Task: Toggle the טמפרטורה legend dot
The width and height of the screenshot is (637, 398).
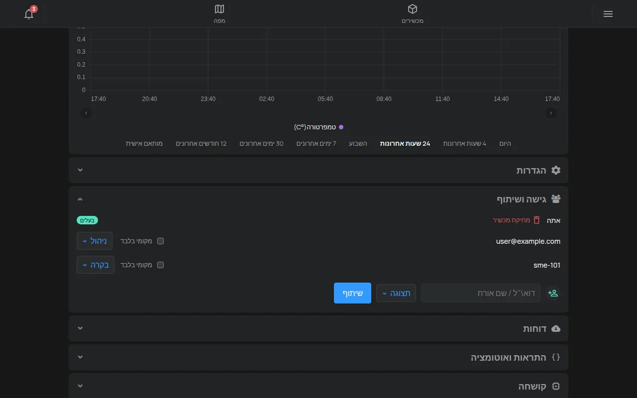Action: [341, 127]
